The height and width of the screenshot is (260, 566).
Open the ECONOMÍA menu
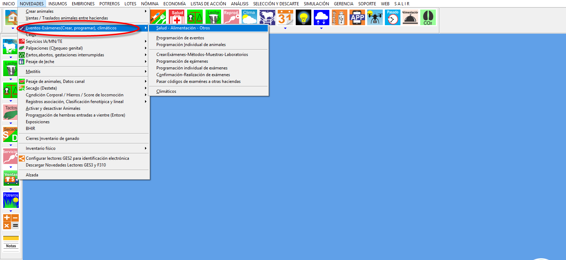(x=174, y=4)
